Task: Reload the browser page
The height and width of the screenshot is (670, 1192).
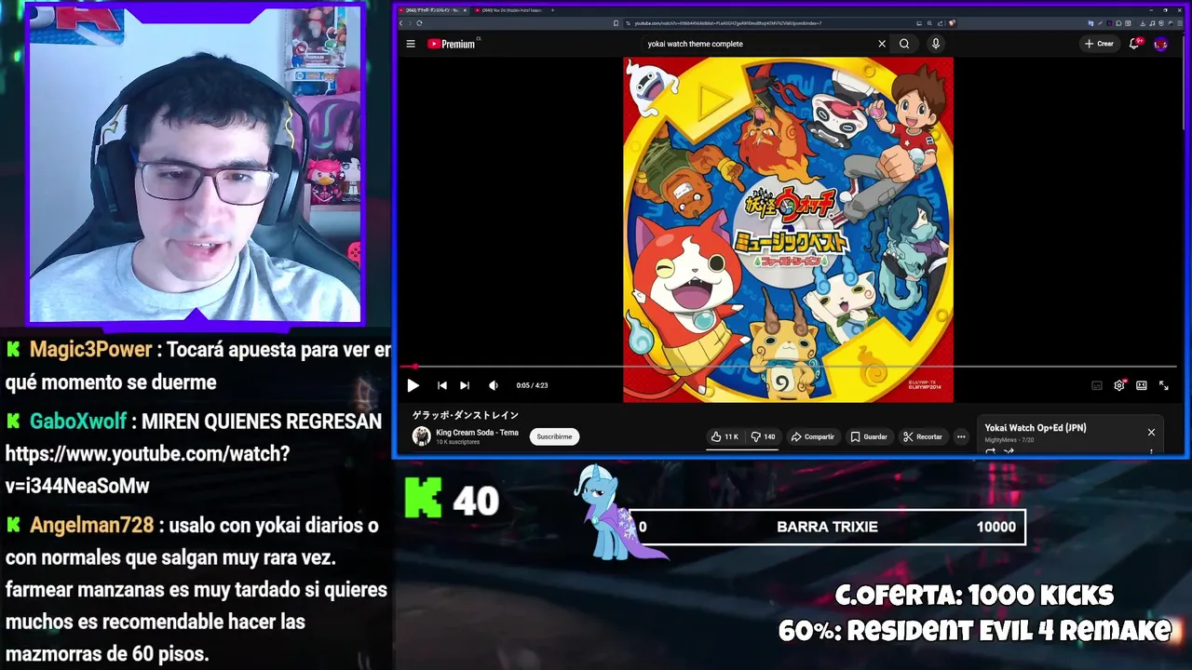Action: point(419,23)
